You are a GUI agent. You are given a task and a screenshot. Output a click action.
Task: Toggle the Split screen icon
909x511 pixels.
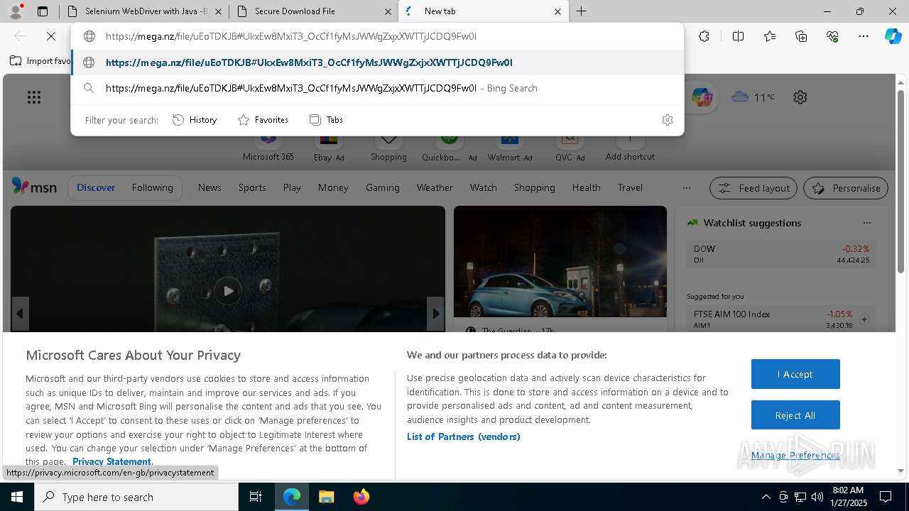click(738, 36)
